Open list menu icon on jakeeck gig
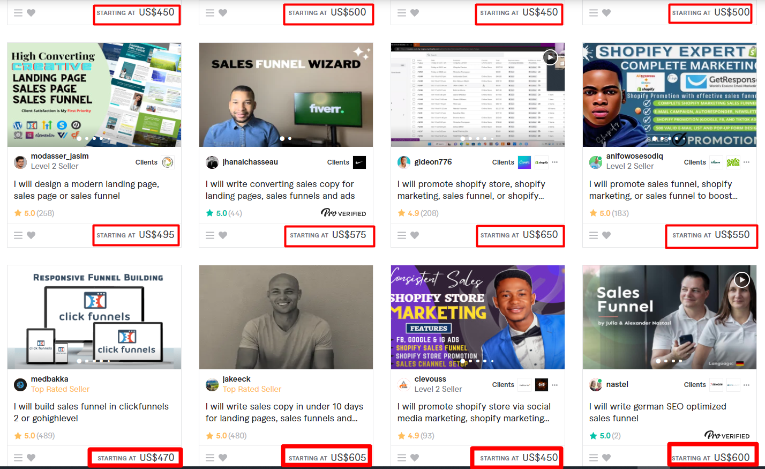 click(210, 457)
